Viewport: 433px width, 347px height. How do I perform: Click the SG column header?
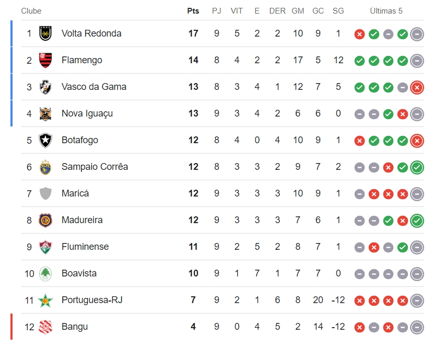pyautogui.click(x=338, y=11)
